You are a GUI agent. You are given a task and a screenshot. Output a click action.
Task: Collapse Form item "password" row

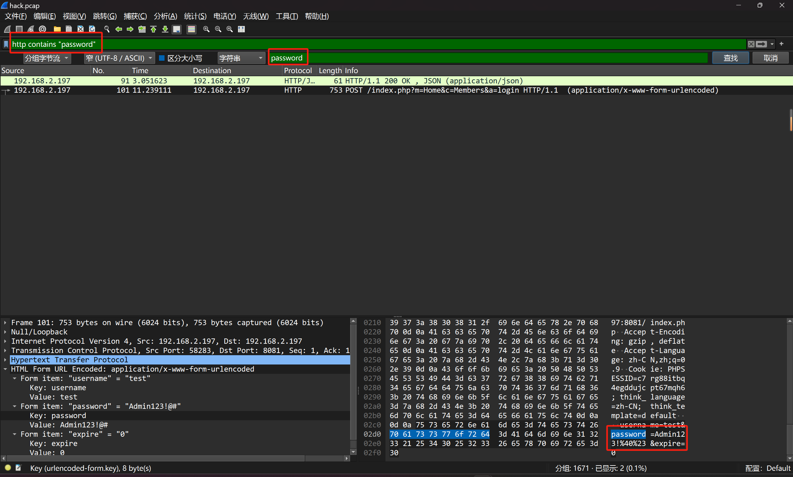tap(15, 406)
